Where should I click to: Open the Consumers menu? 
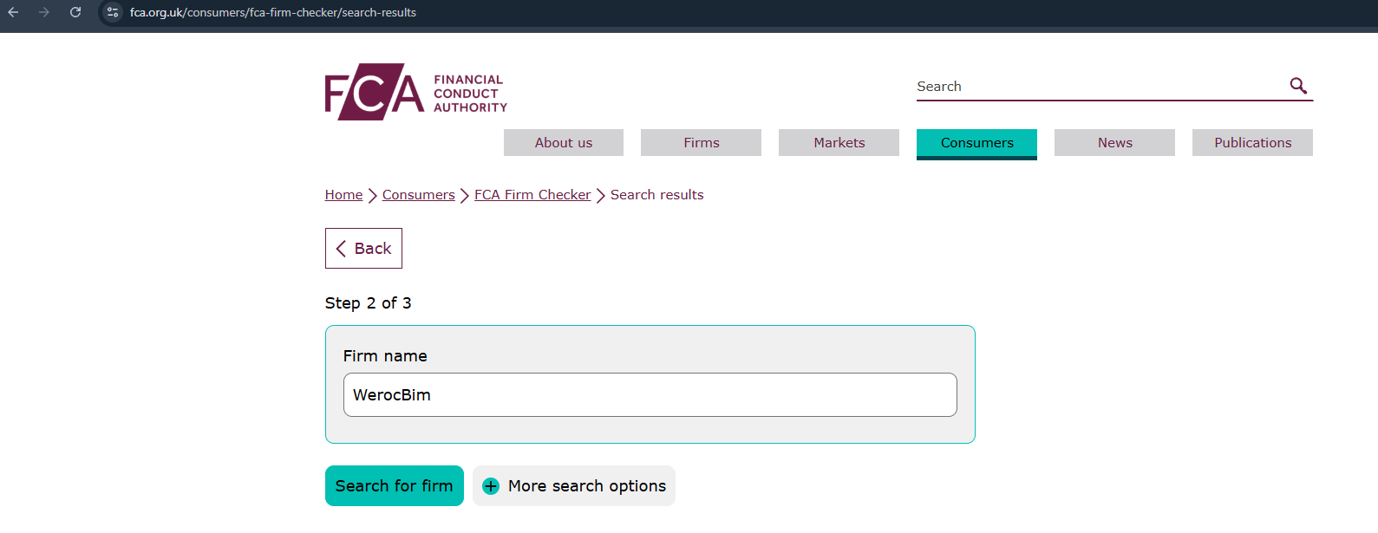click(x=976, y=144)
